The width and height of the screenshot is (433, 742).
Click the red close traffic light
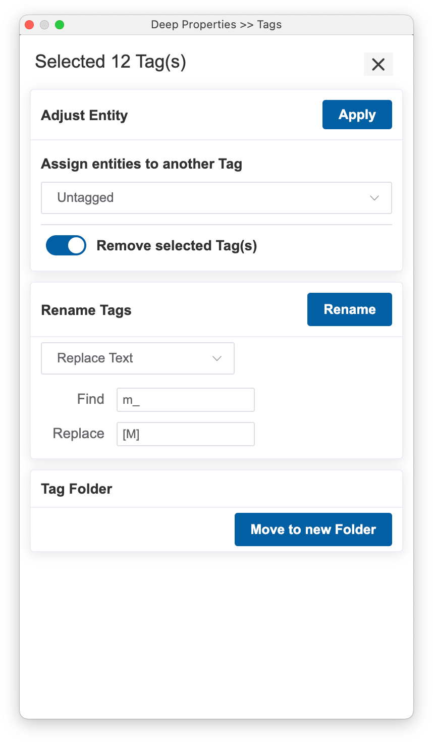point(30,24)
